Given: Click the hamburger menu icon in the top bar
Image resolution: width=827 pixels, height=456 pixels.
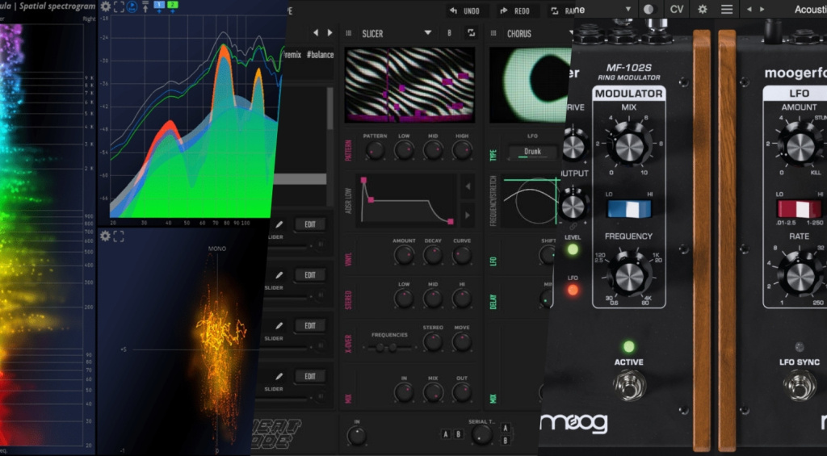Looking at the screenshot, I should (x=727, y=9).
